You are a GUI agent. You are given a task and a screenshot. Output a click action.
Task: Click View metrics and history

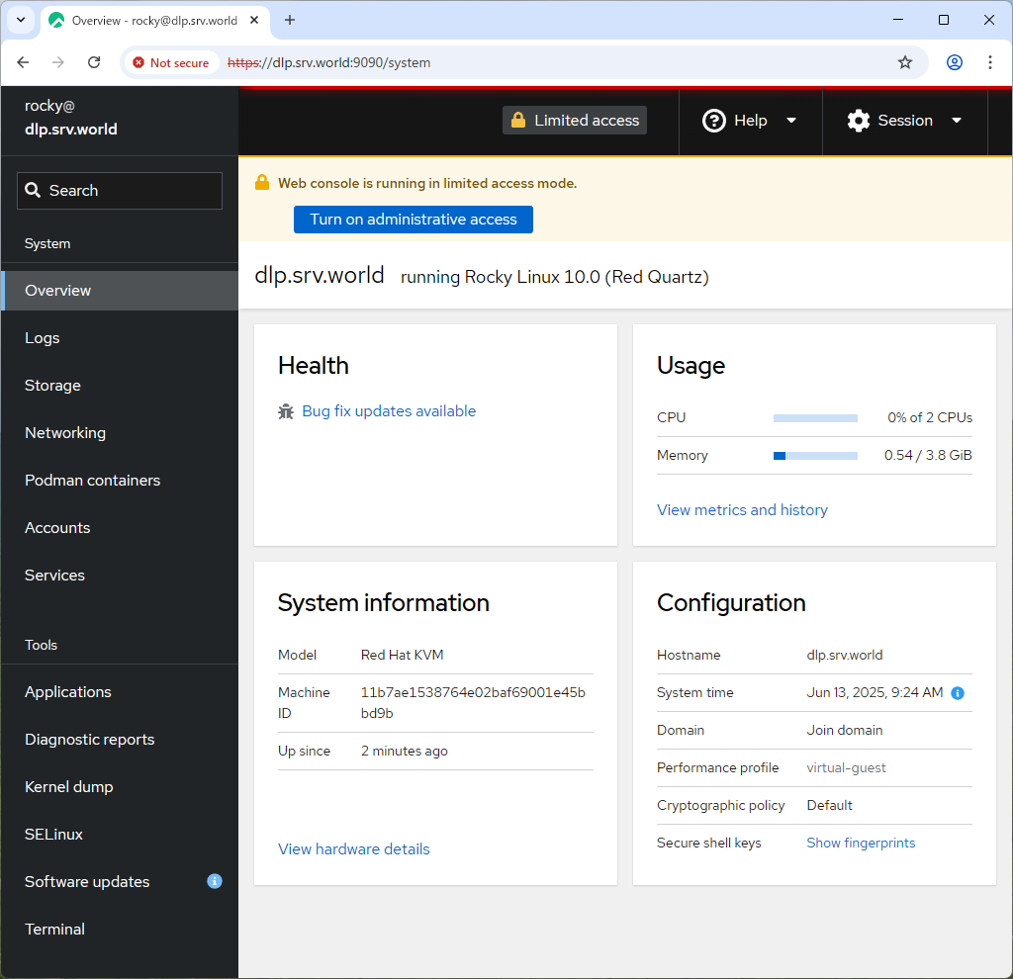[x=742, y=509]
